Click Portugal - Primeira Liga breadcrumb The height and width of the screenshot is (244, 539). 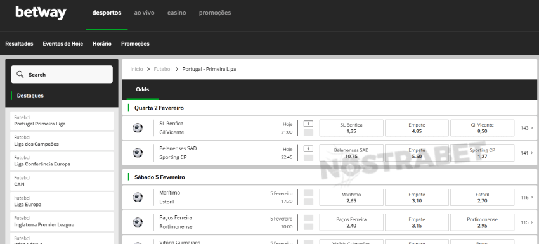coord(209,69)
